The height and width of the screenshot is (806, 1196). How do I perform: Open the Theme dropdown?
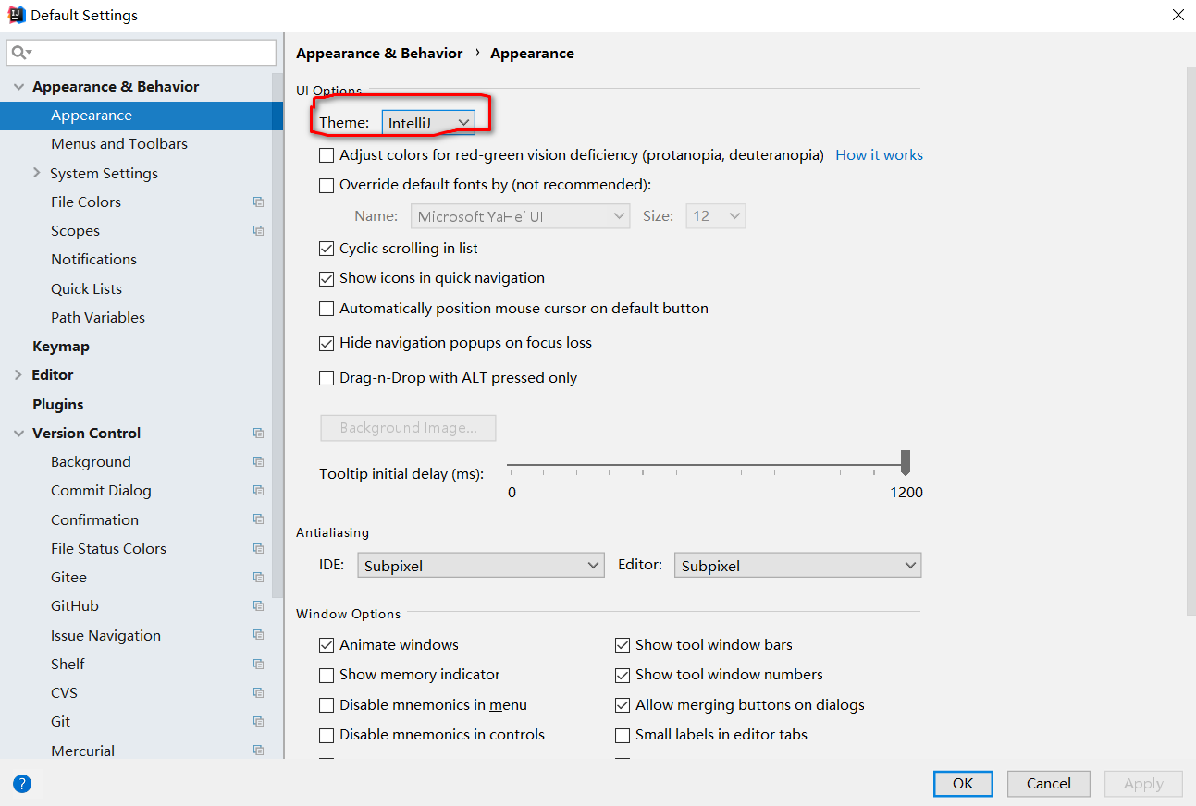pos(428,123)
